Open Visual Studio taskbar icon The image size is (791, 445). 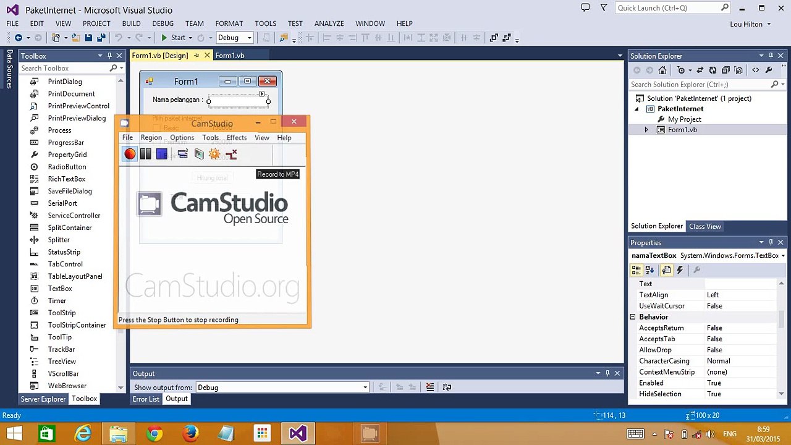tap(298, 433)
